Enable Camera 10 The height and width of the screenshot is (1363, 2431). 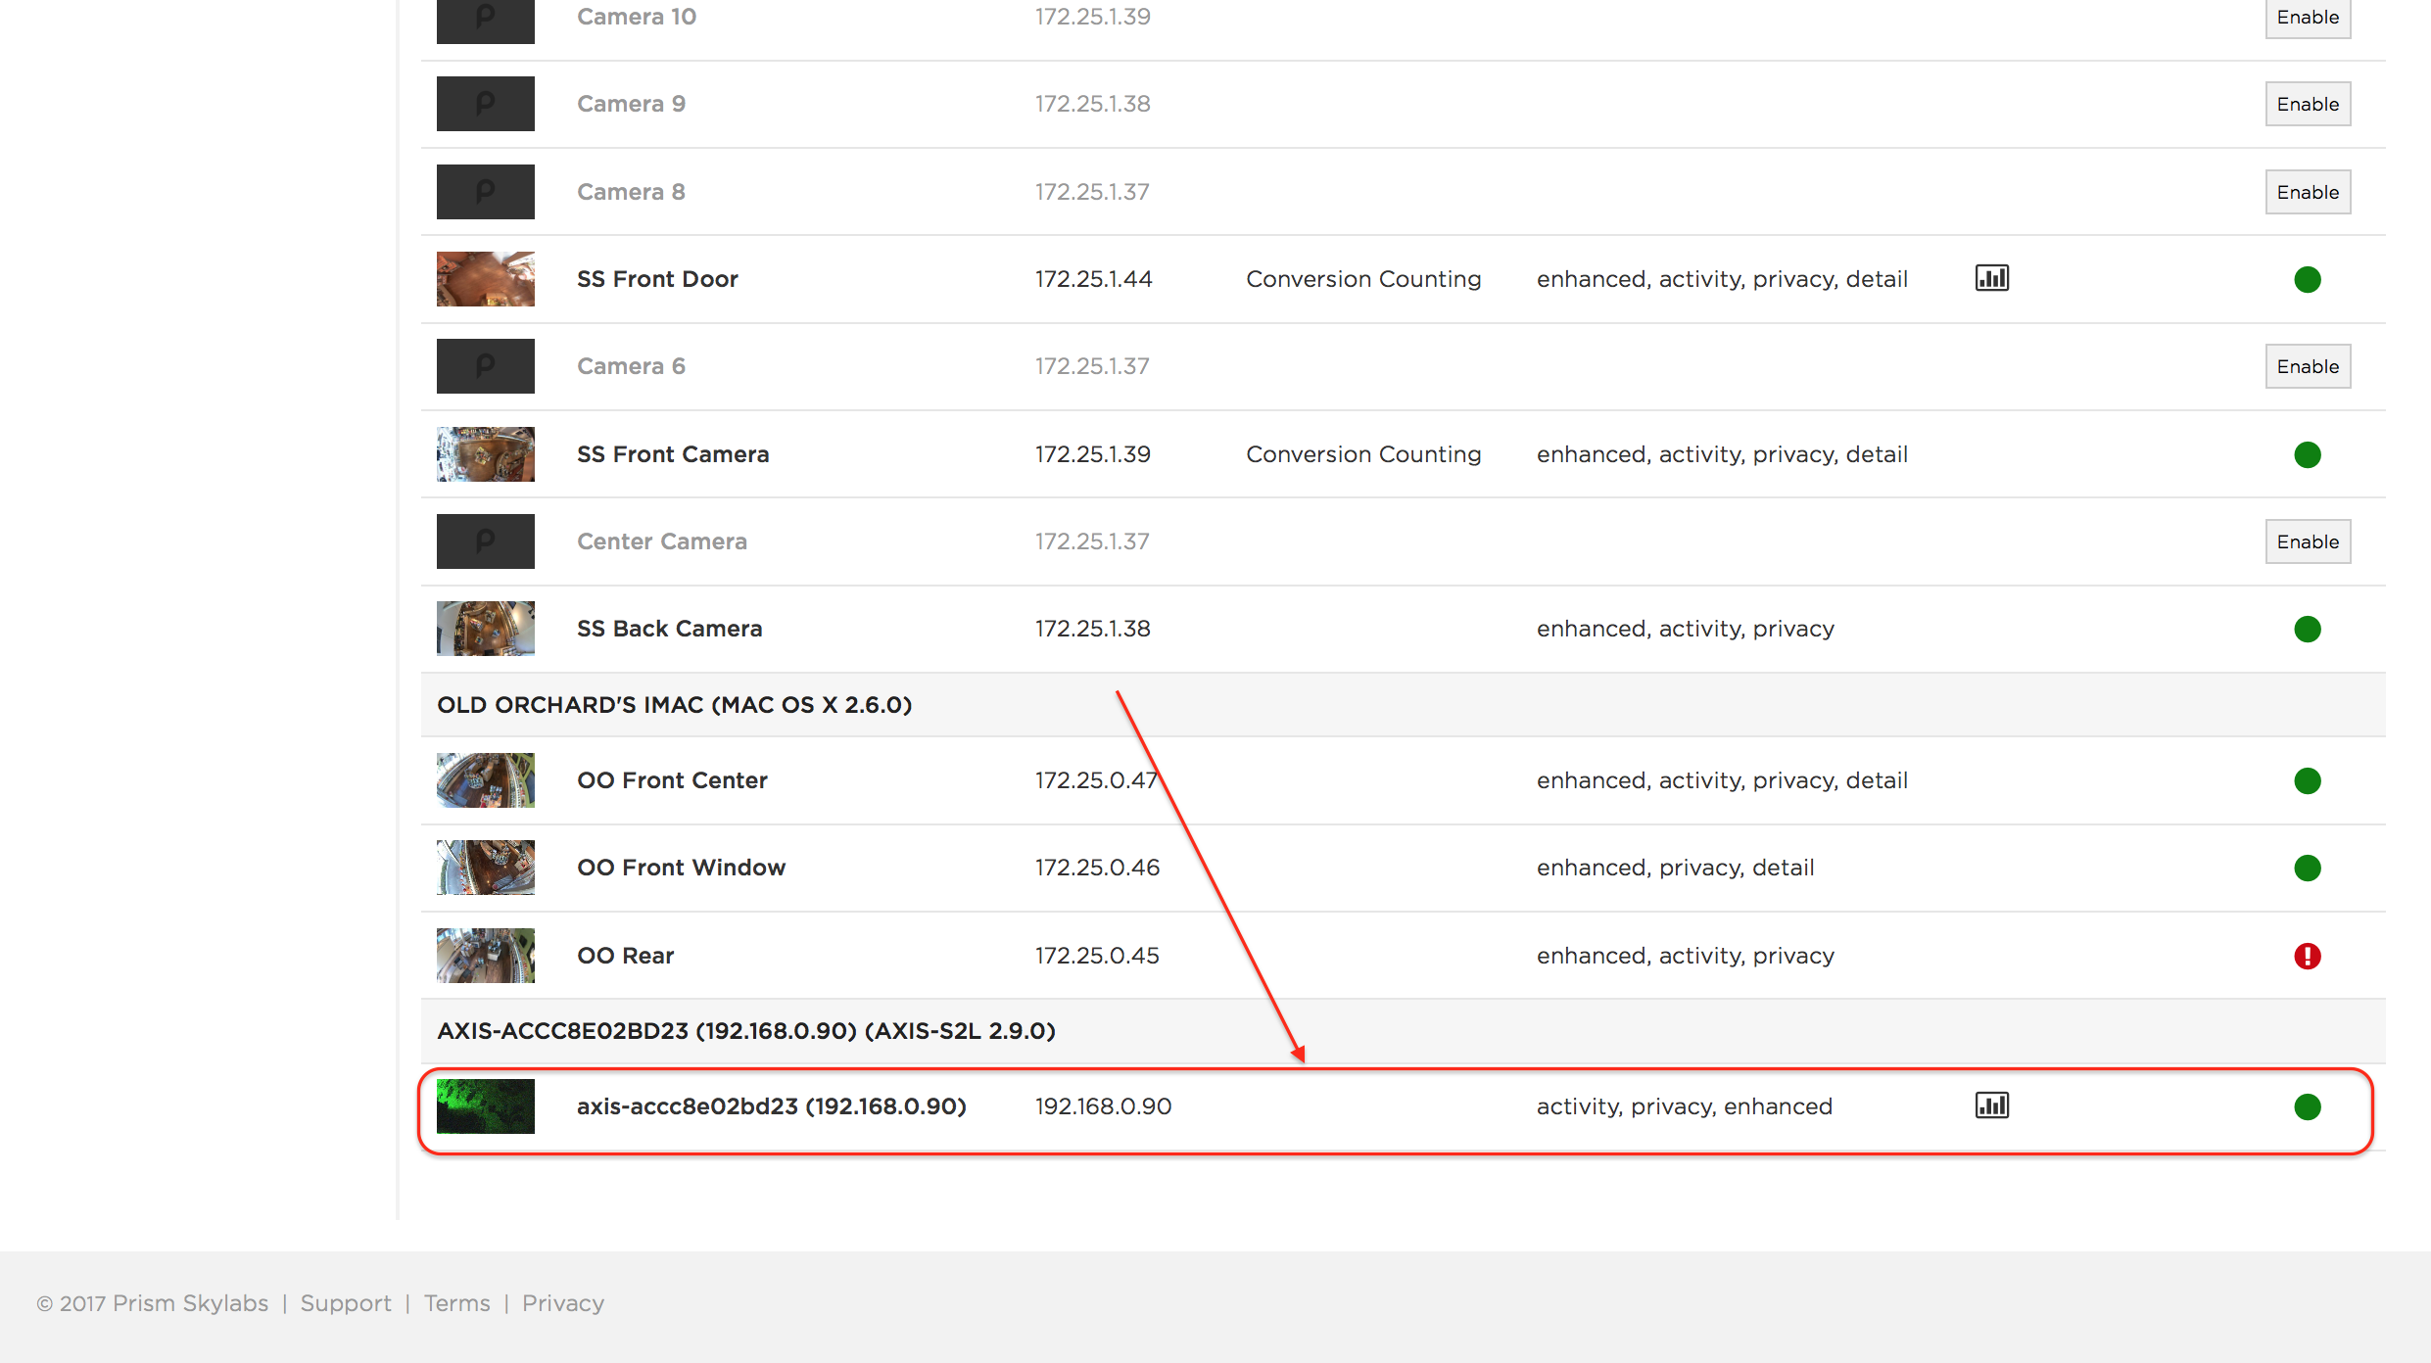click(2308, 17)
